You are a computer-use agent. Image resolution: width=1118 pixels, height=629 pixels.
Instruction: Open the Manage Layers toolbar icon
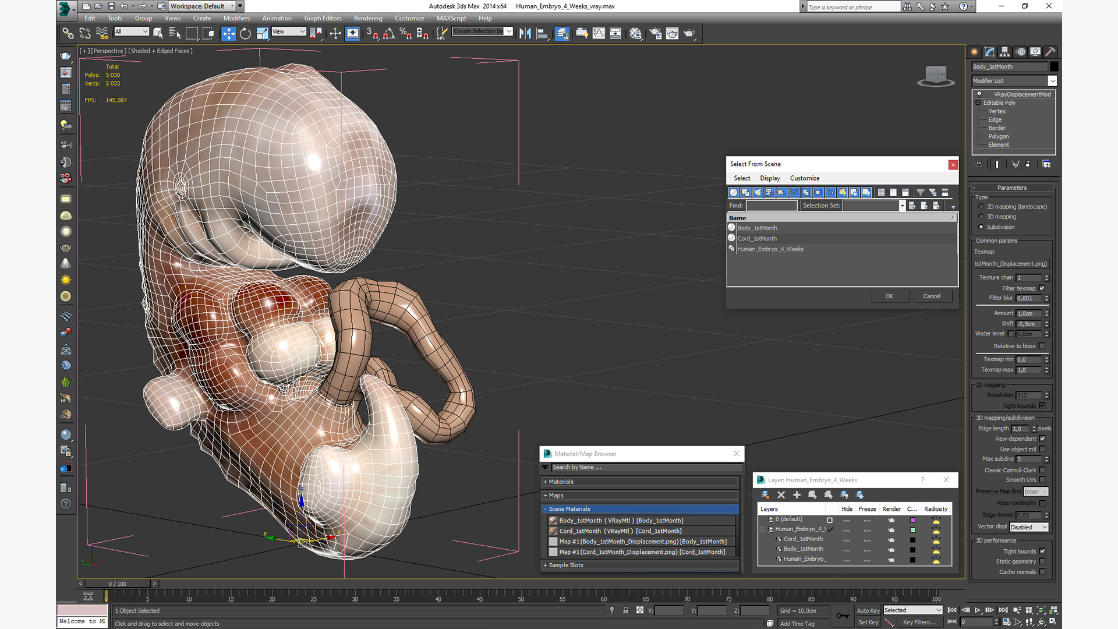(x=562, y=34)
